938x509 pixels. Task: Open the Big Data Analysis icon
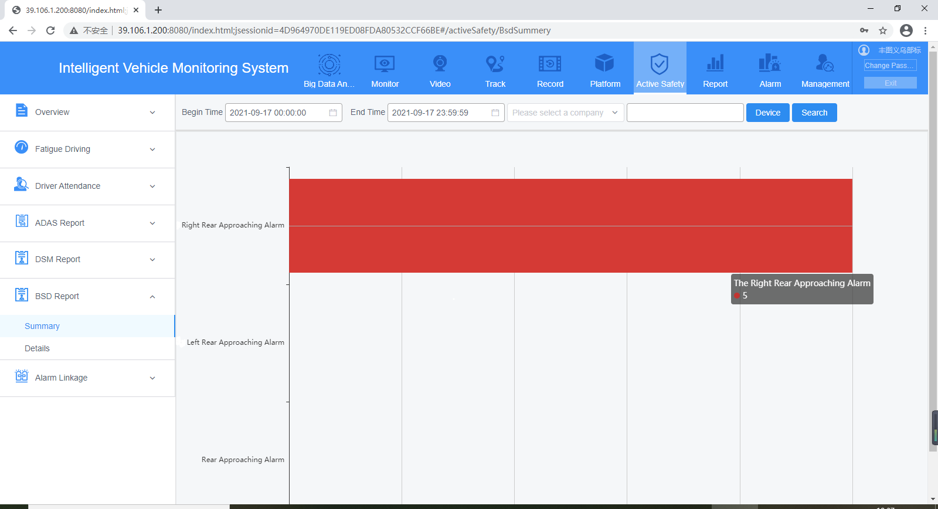tap(329, 65)
